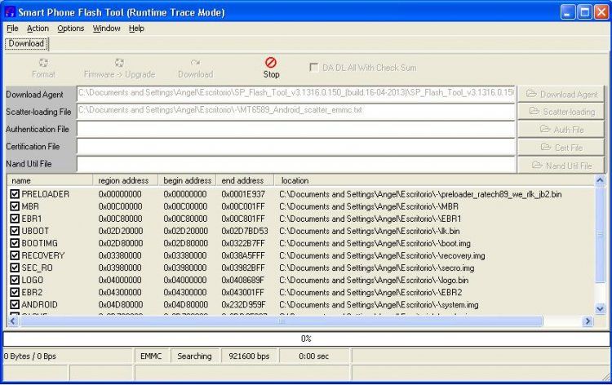612x385 pixels.
Task: Click the Nand Util File field
Action: coord(296,164)
